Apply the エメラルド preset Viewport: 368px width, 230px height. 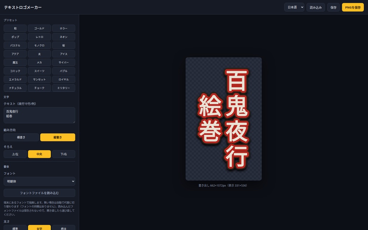click(15, 79)
